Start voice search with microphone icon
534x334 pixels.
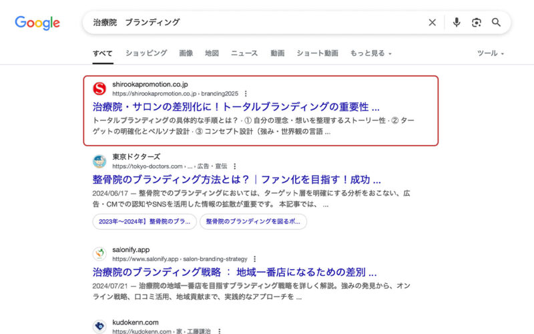coord(457,23)
